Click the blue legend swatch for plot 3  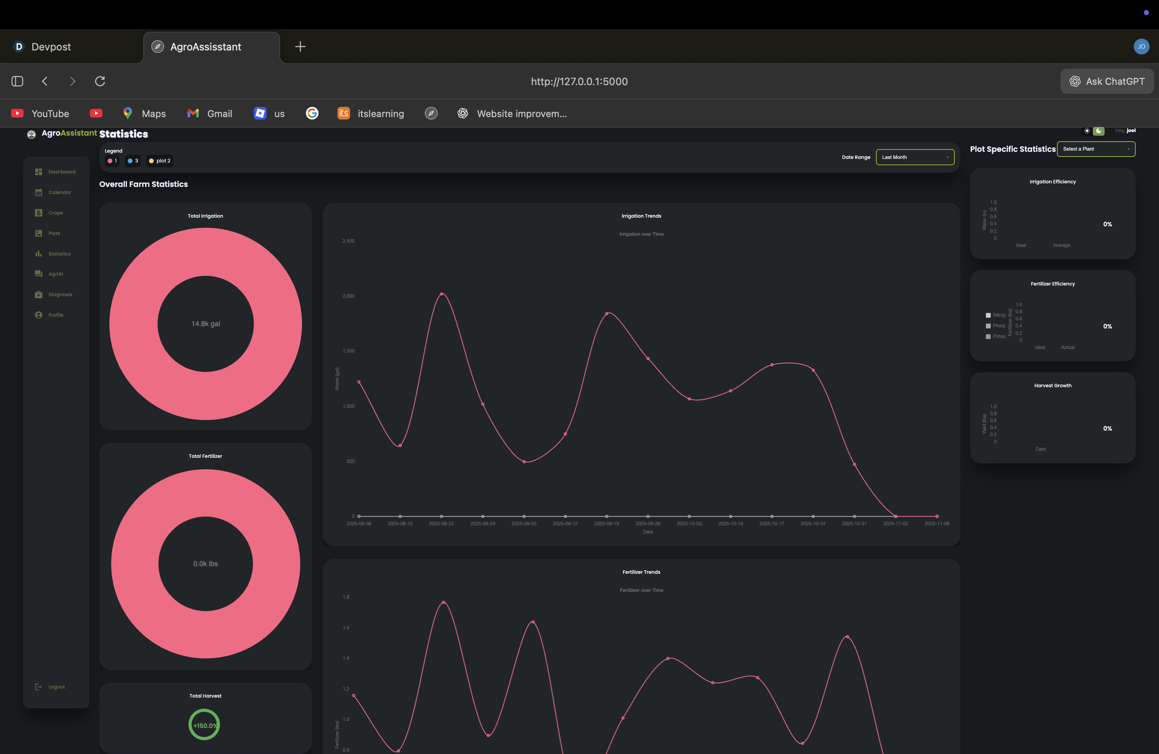(x=130, y=161)
